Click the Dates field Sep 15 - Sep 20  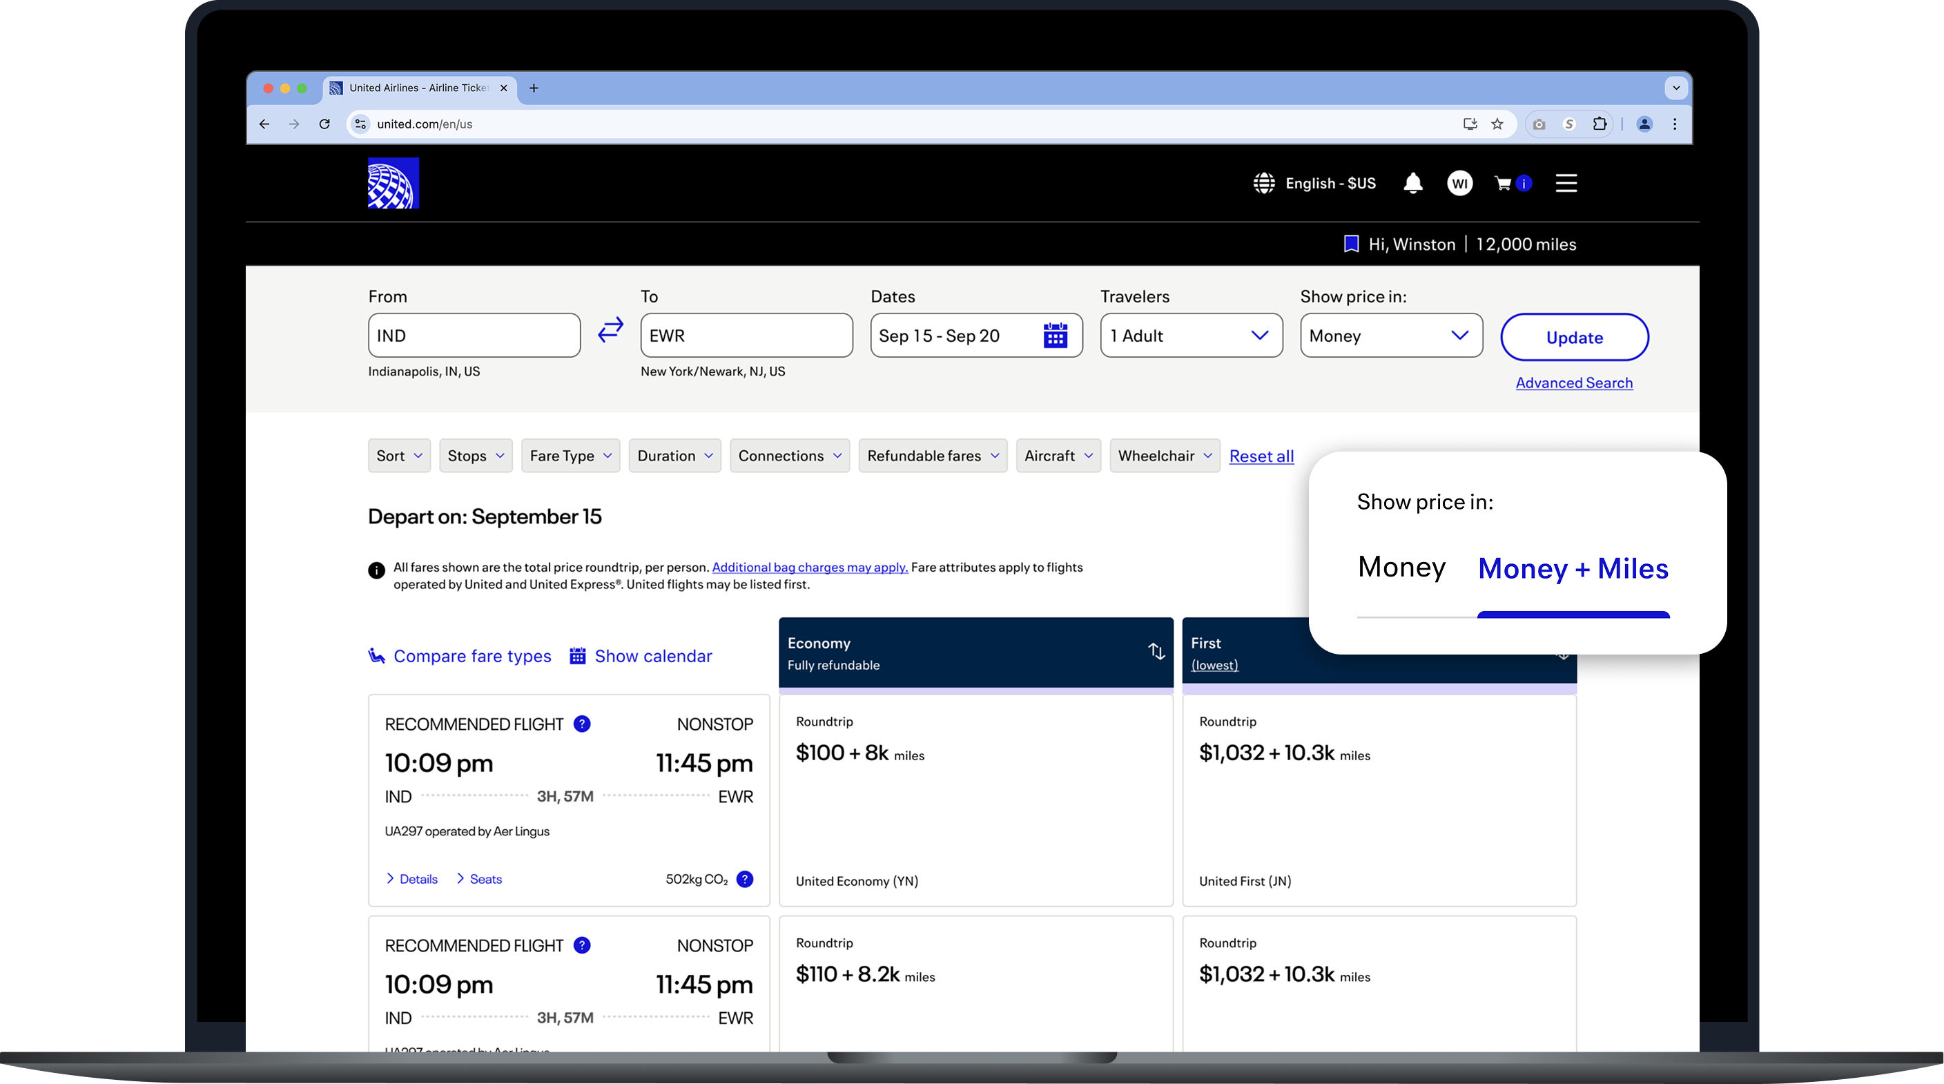pyautogui.click(x=975, y=335)
